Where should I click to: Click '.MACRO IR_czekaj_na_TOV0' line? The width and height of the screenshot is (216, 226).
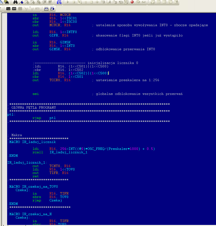33,187
